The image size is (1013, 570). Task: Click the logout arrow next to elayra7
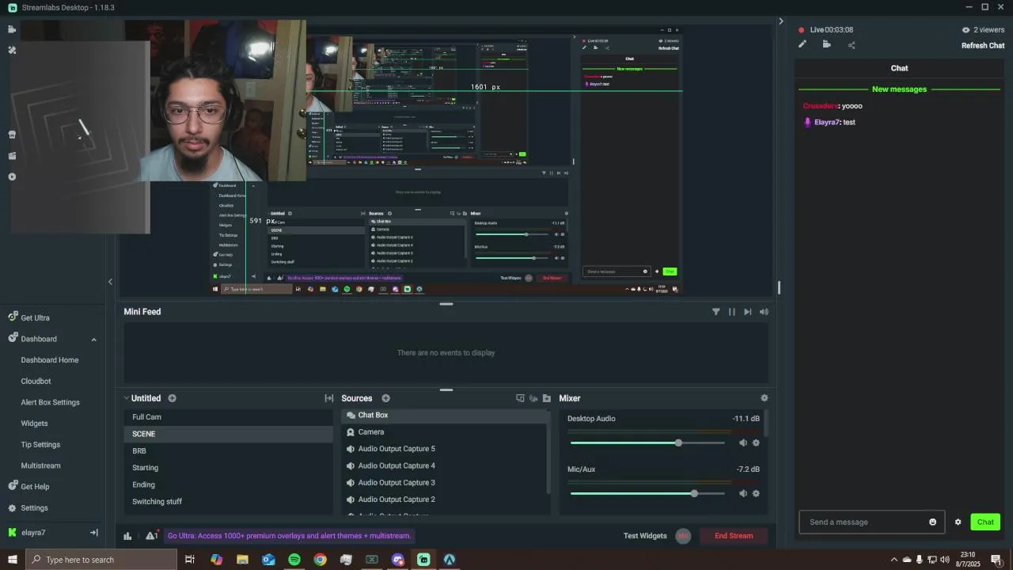pos(93,533)
